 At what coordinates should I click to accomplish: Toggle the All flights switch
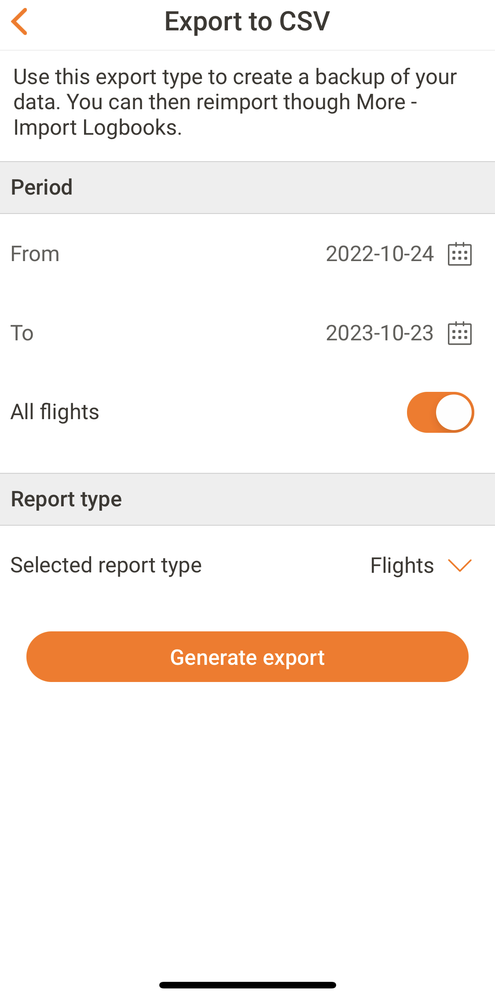pos(440,412)
